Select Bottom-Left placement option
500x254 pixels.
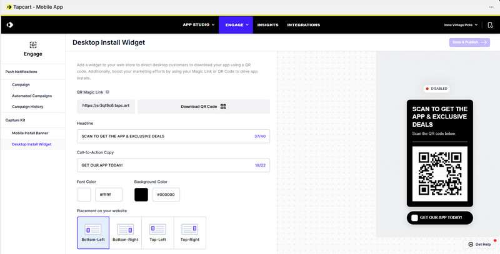(93, 233)
